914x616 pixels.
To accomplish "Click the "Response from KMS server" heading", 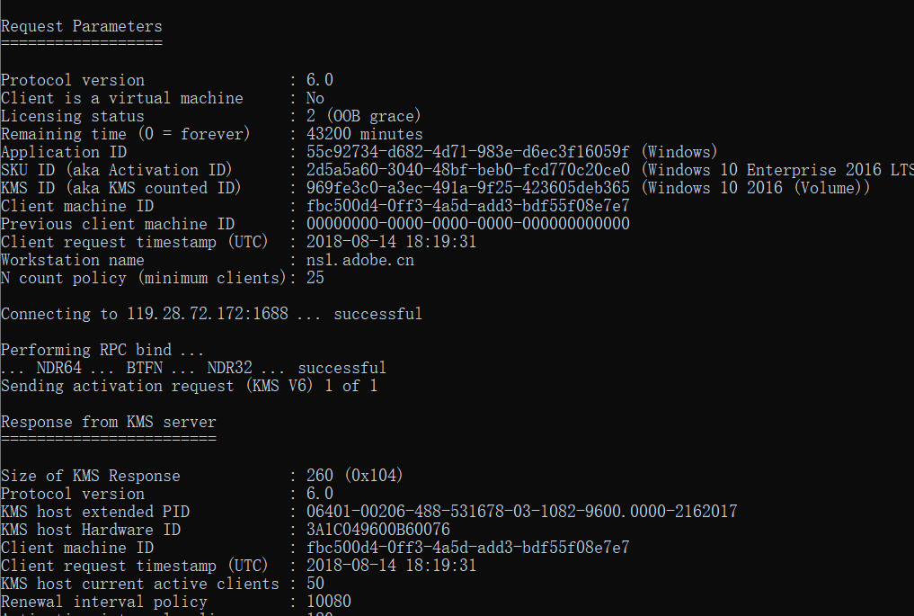I will tap(108, 422).
